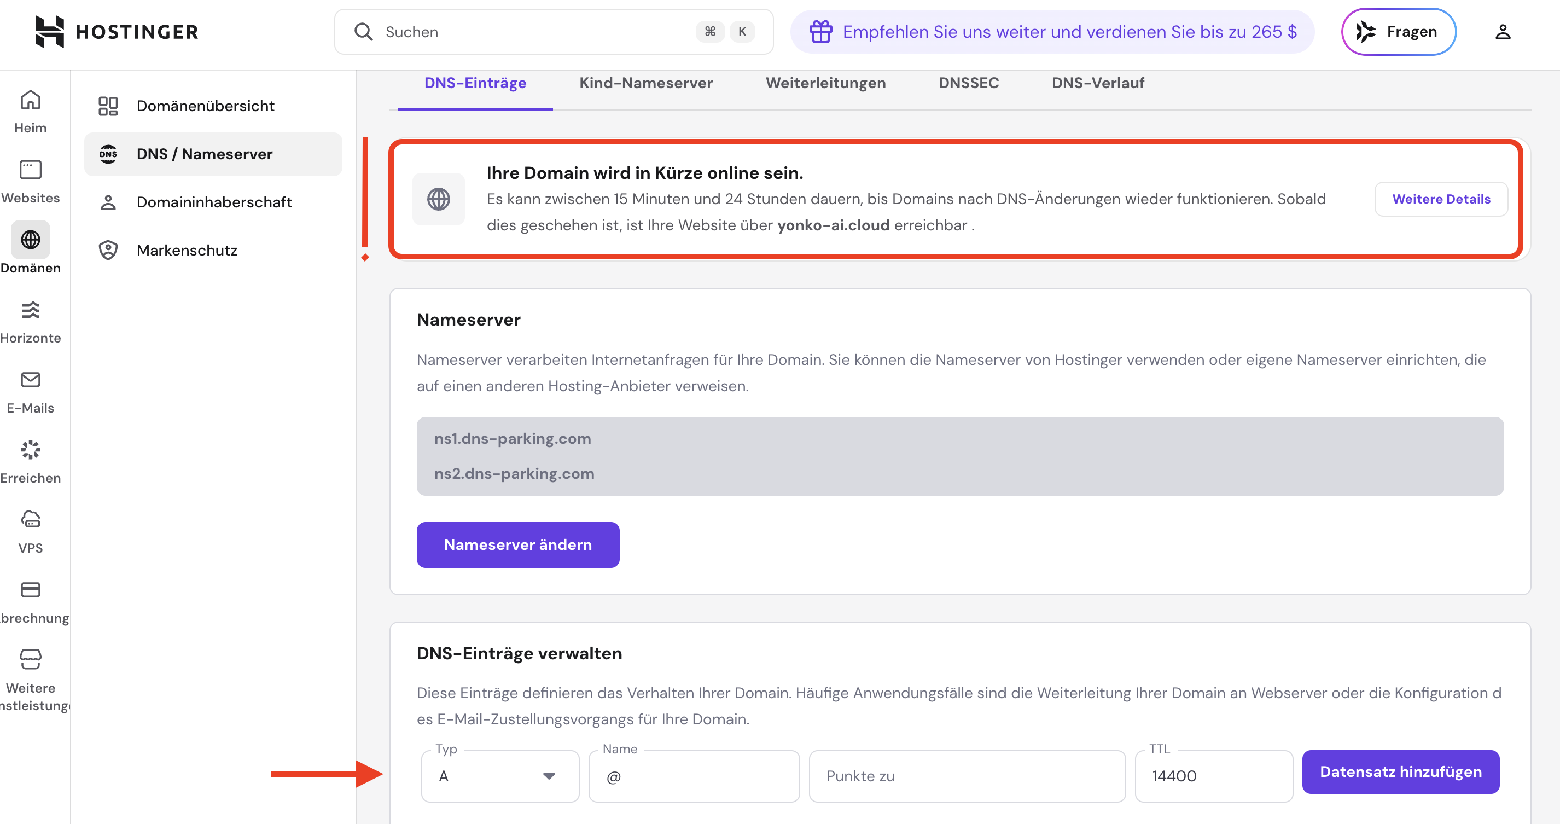This screenshot has width=1560, height=824.
Task: Click the Datensatz hinzufügen button
Action: [x=1400, y=771]
